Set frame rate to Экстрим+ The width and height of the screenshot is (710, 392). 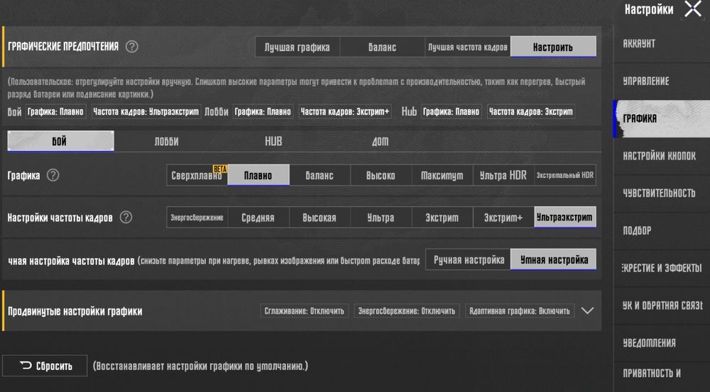[x=503, y=218]
